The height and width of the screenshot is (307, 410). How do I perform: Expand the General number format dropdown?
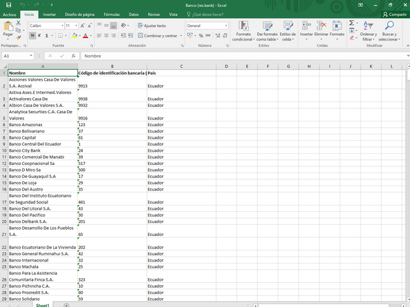226,26
